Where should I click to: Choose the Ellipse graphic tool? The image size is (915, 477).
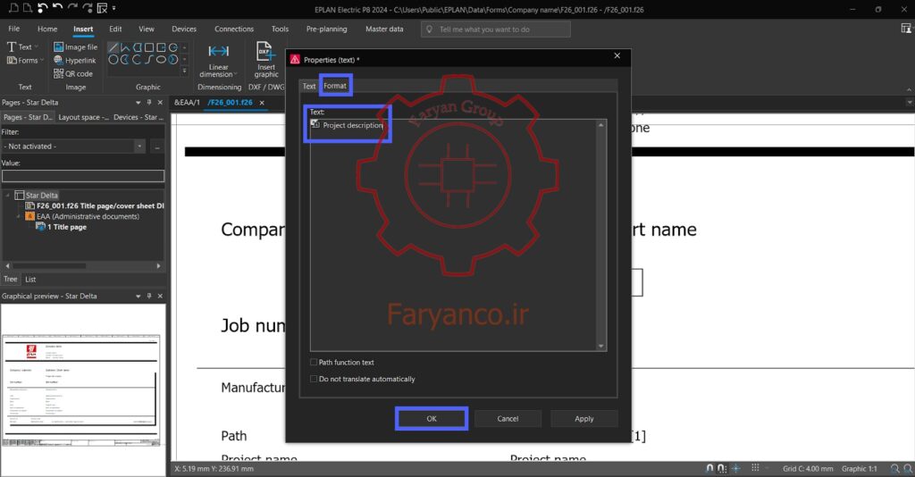pyautogui.click(x=161, y=60)
